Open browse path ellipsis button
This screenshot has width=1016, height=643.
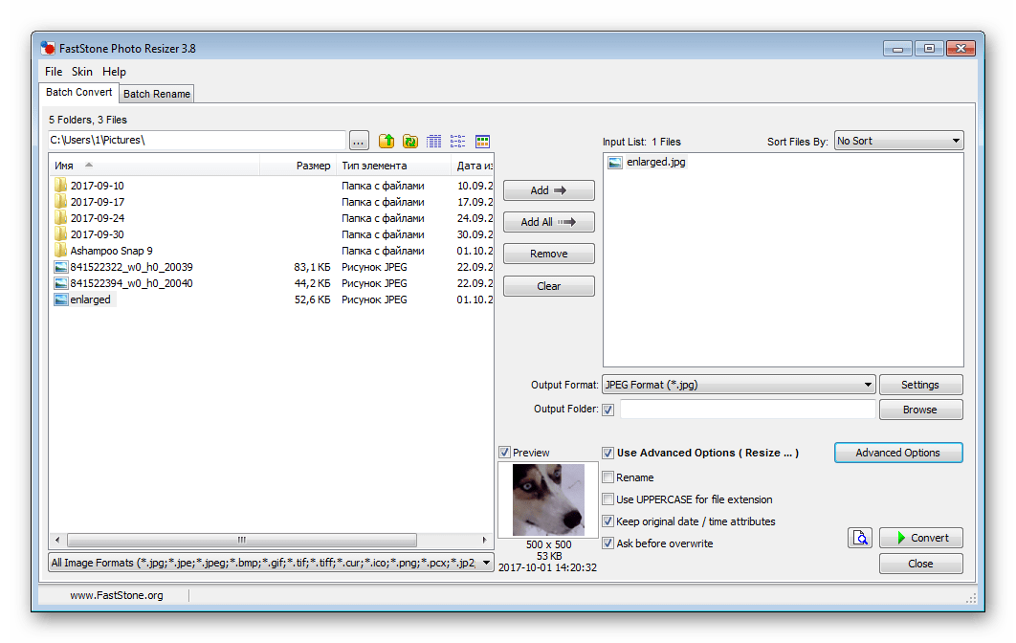tap(359, 141)
